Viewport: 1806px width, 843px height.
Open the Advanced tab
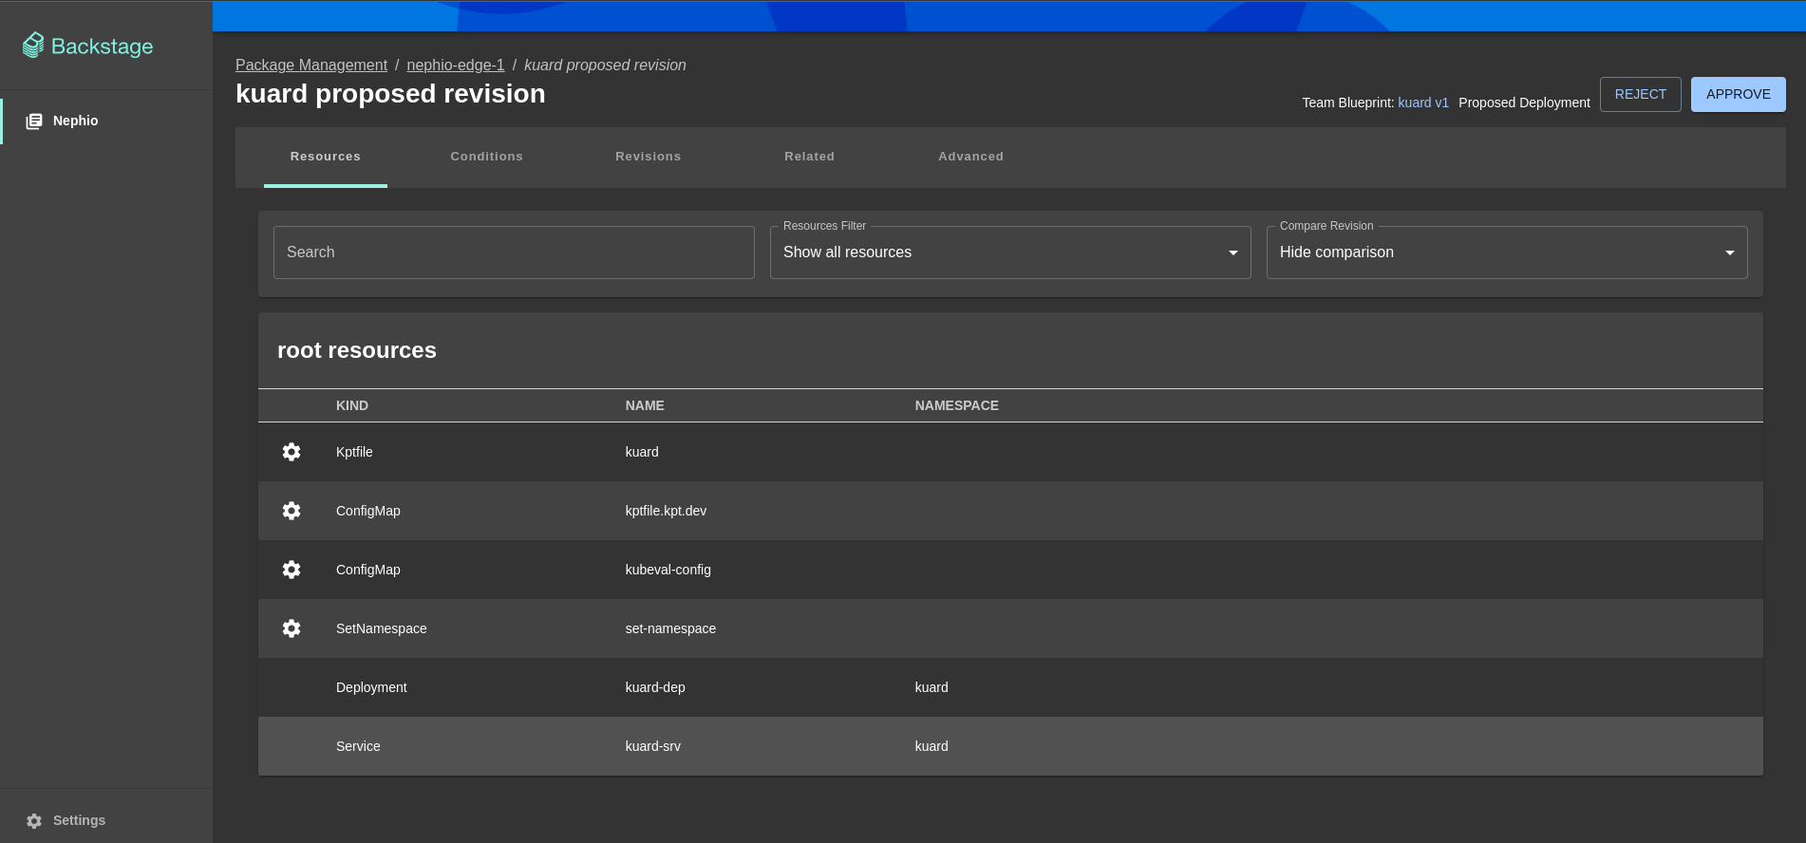click(x=971, y=157)
